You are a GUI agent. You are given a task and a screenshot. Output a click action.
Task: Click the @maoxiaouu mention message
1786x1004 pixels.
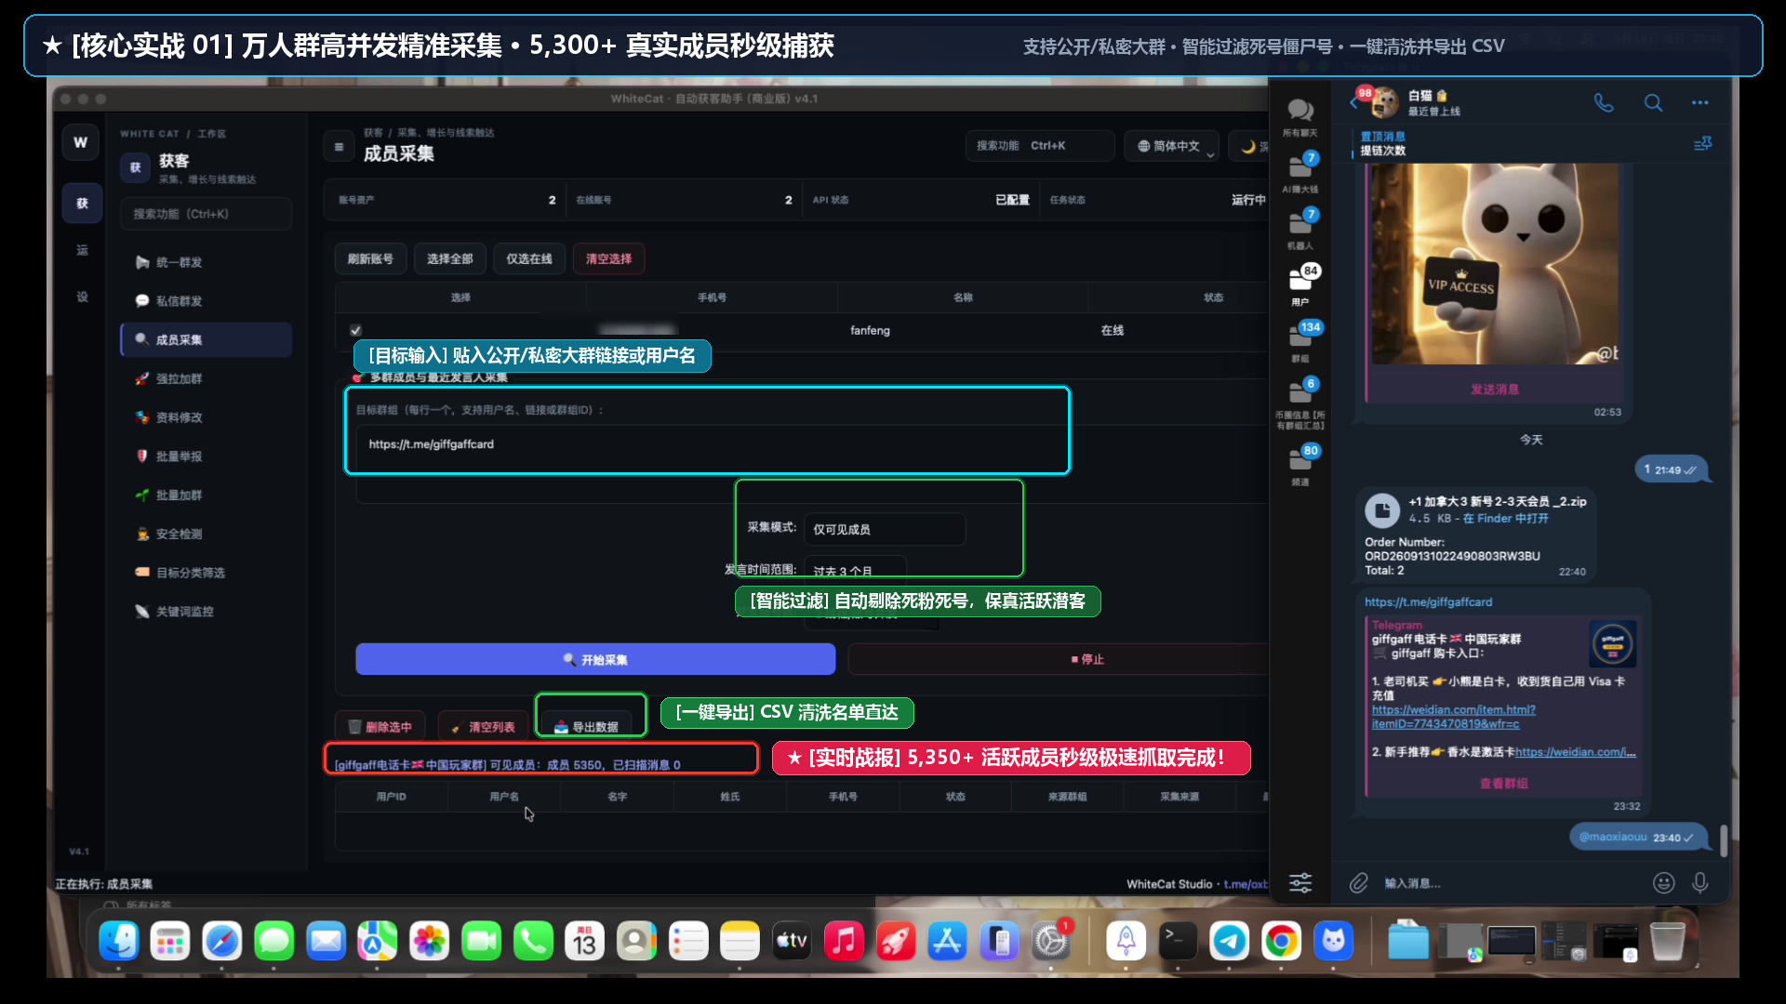tap(1613, 838)
